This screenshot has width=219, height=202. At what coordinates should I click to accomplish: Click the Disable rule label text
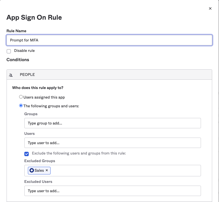click(24, 51)
